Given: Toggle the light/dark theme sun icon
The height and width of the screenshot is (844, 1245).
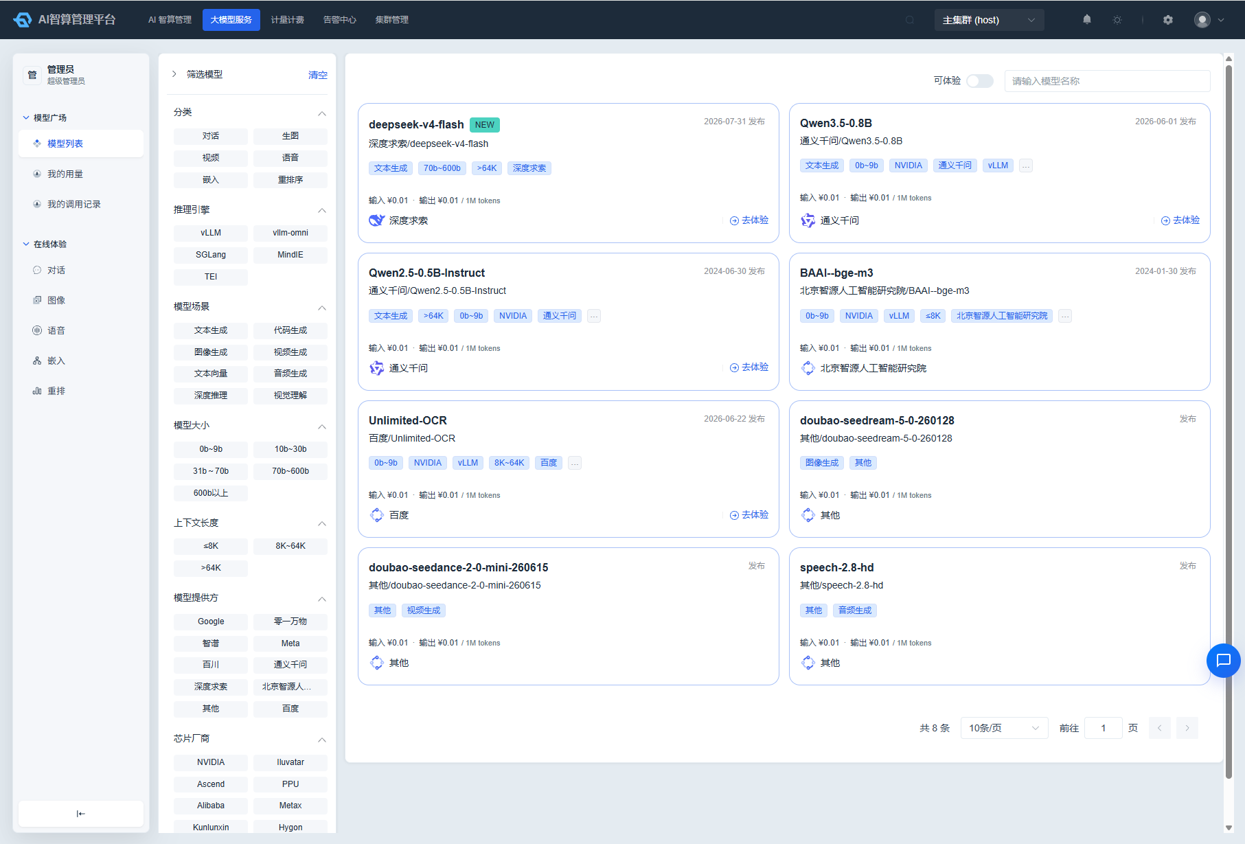Looking at the screenshot, I should coord(1117,20).
